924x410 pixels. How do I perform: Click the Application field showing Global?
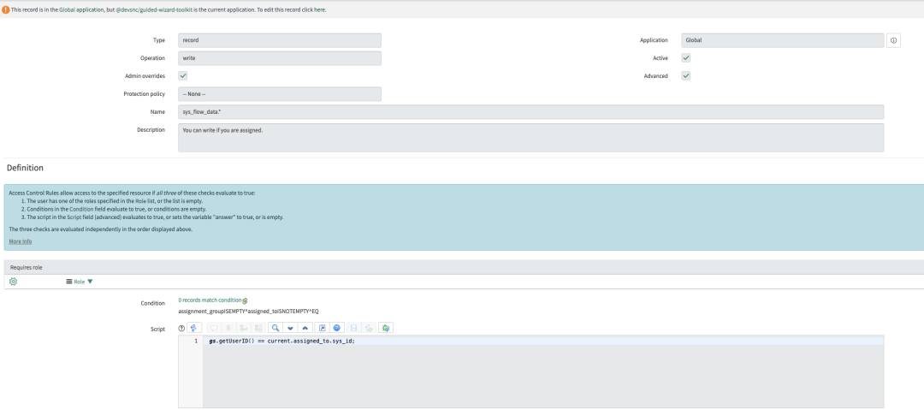tap(783, 40)
